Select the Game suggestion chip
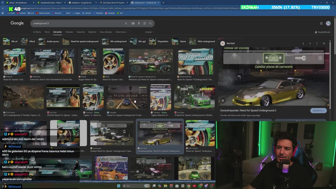 tap(180, 41)
